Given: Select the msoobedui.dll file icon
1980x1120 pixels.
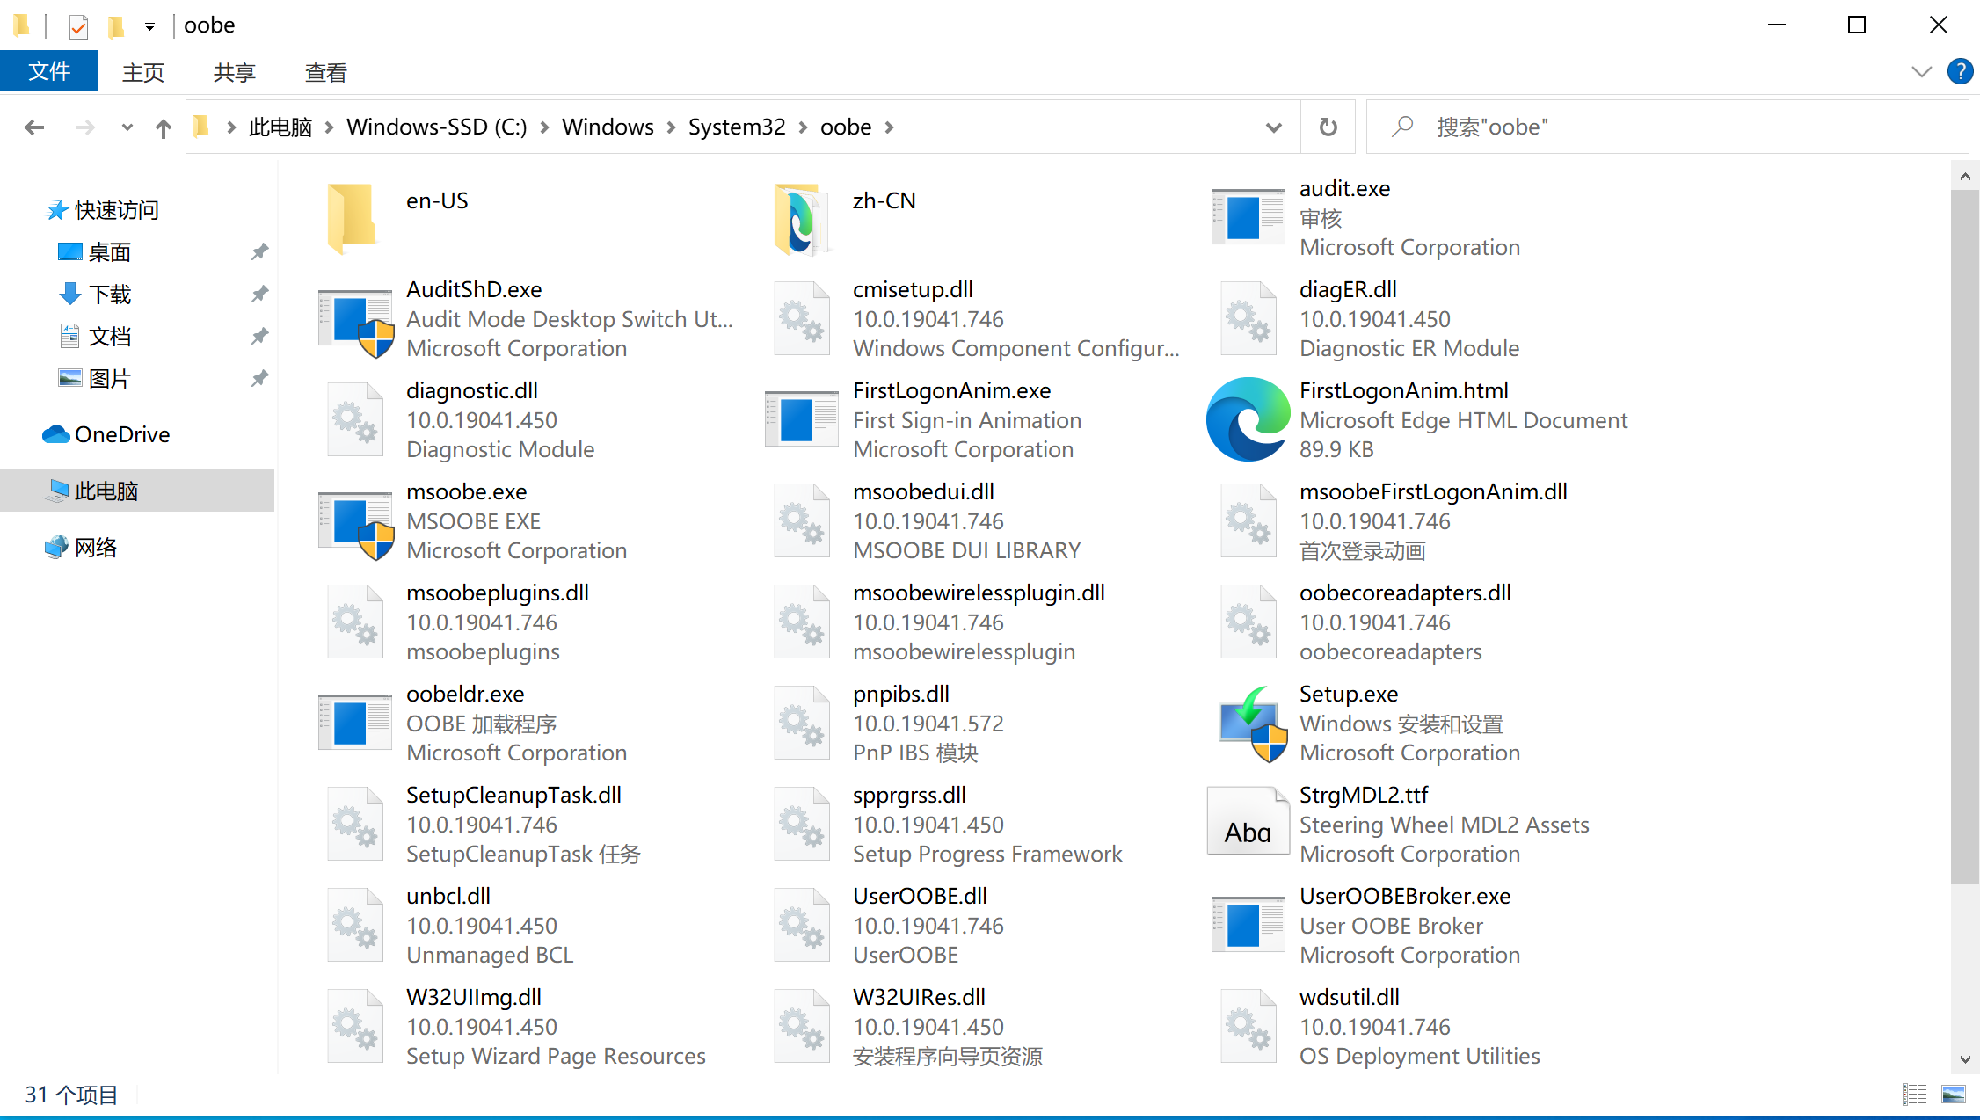Looking at the screenshot, I should click(802, 520).
